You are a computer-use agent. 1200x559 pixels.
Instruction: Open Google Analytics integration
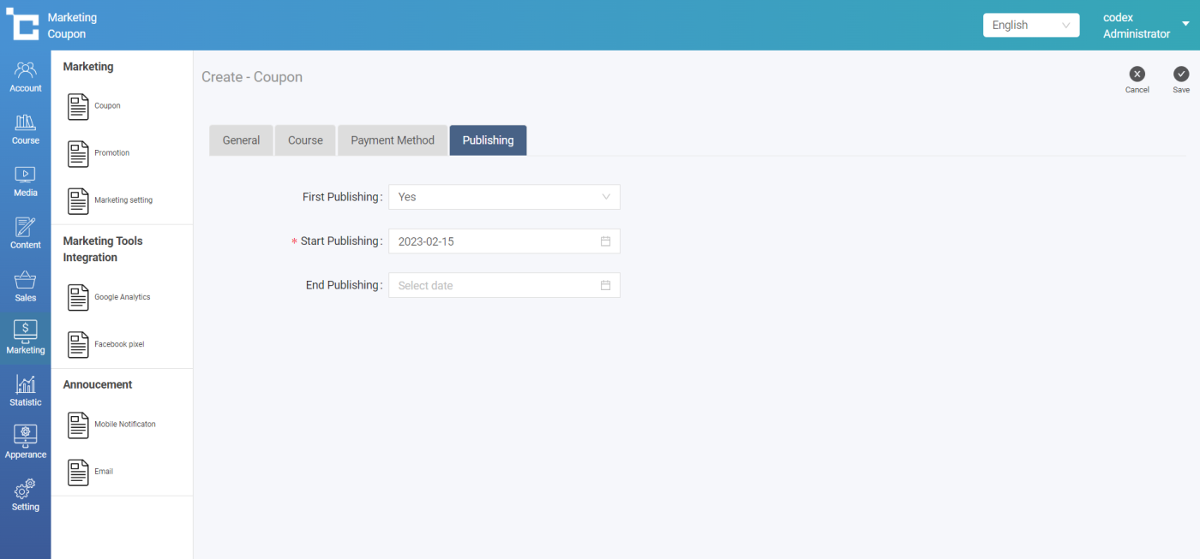[122, 297]
